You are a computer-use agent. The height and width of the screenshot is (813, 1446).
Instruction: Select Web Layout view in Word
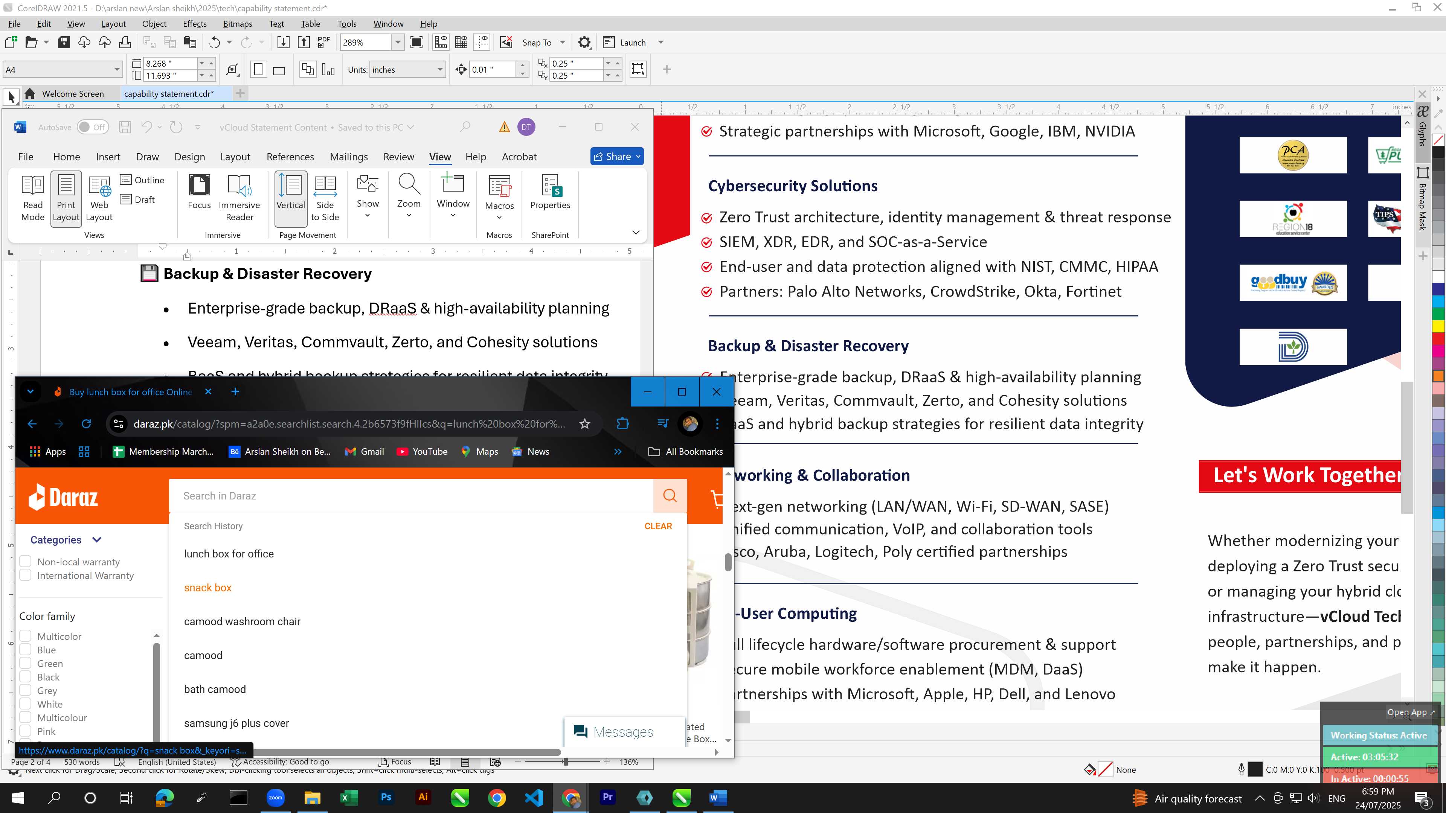[99, 199]
